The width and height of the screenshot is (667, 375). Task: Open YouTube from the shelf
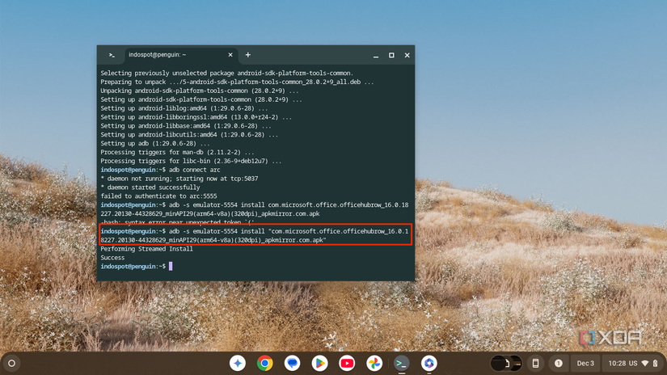pyautogui.click(x=347, y=363)
